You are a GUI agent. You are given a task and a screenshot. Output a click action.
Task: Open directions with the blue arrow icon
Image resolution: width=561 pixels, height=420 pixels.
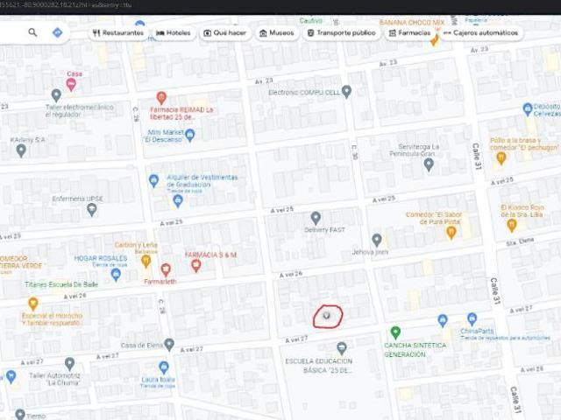point(57,32)
